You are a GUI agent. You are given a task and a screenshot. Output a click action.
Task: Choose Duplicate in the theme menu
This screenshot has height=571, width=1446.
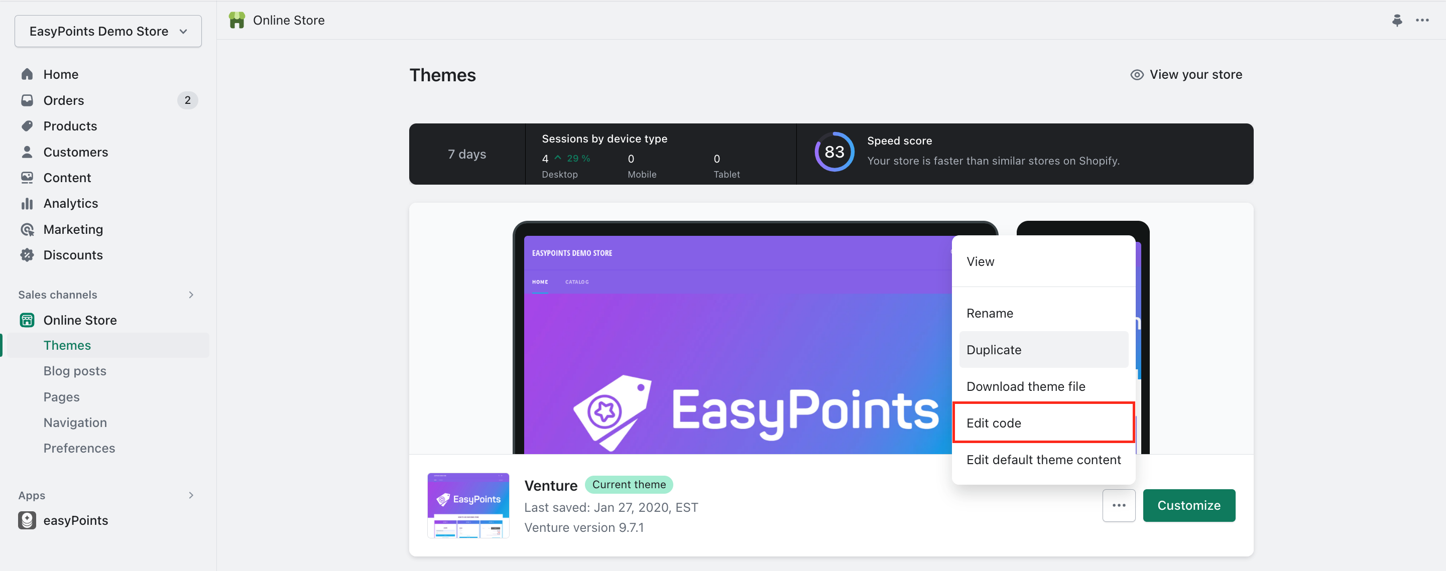(1043, 349)
